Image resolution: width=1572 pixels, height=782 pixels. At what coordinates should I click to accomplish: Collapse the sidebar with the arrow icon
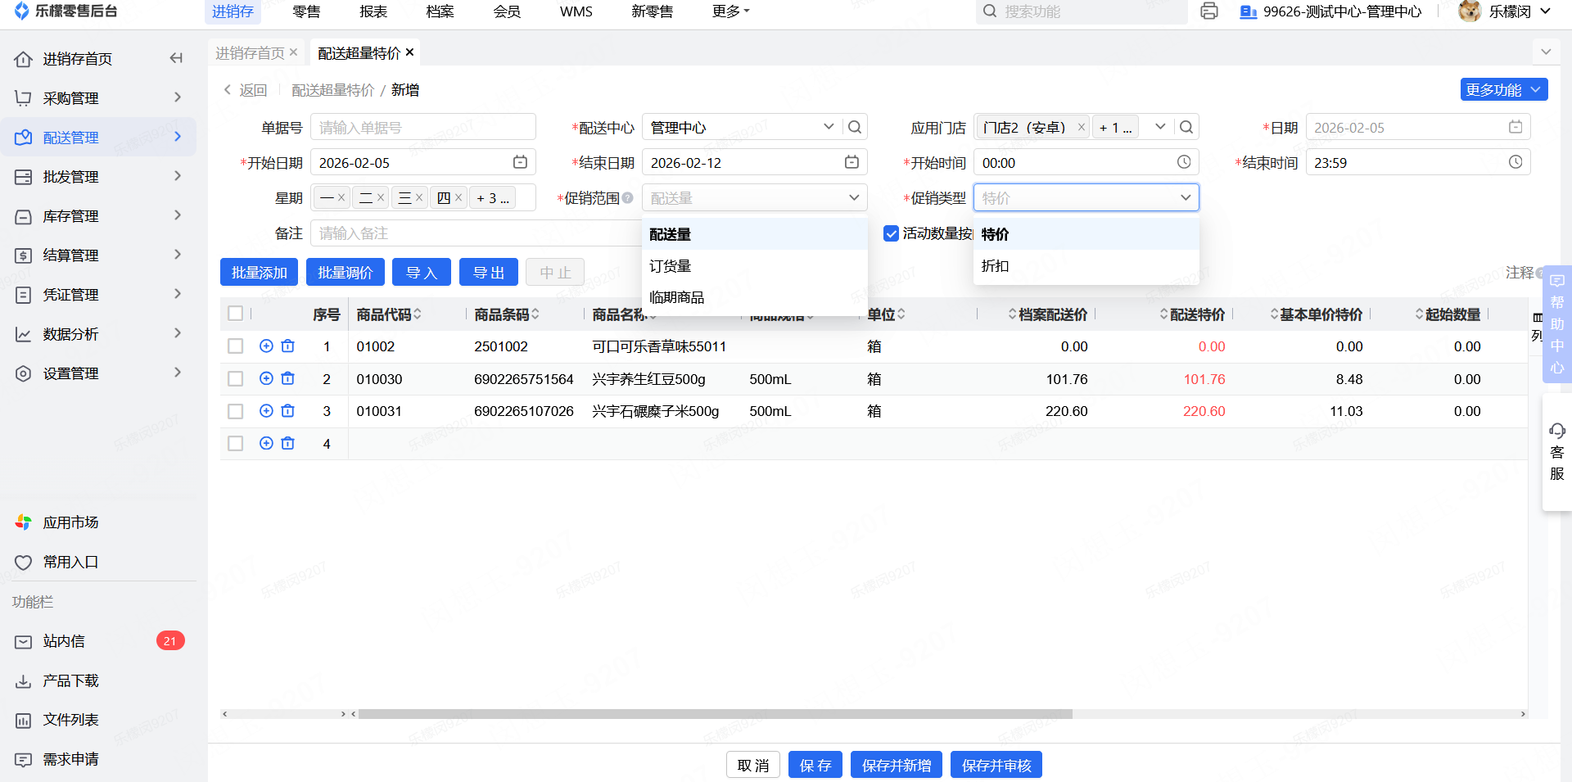click(176, 58)
